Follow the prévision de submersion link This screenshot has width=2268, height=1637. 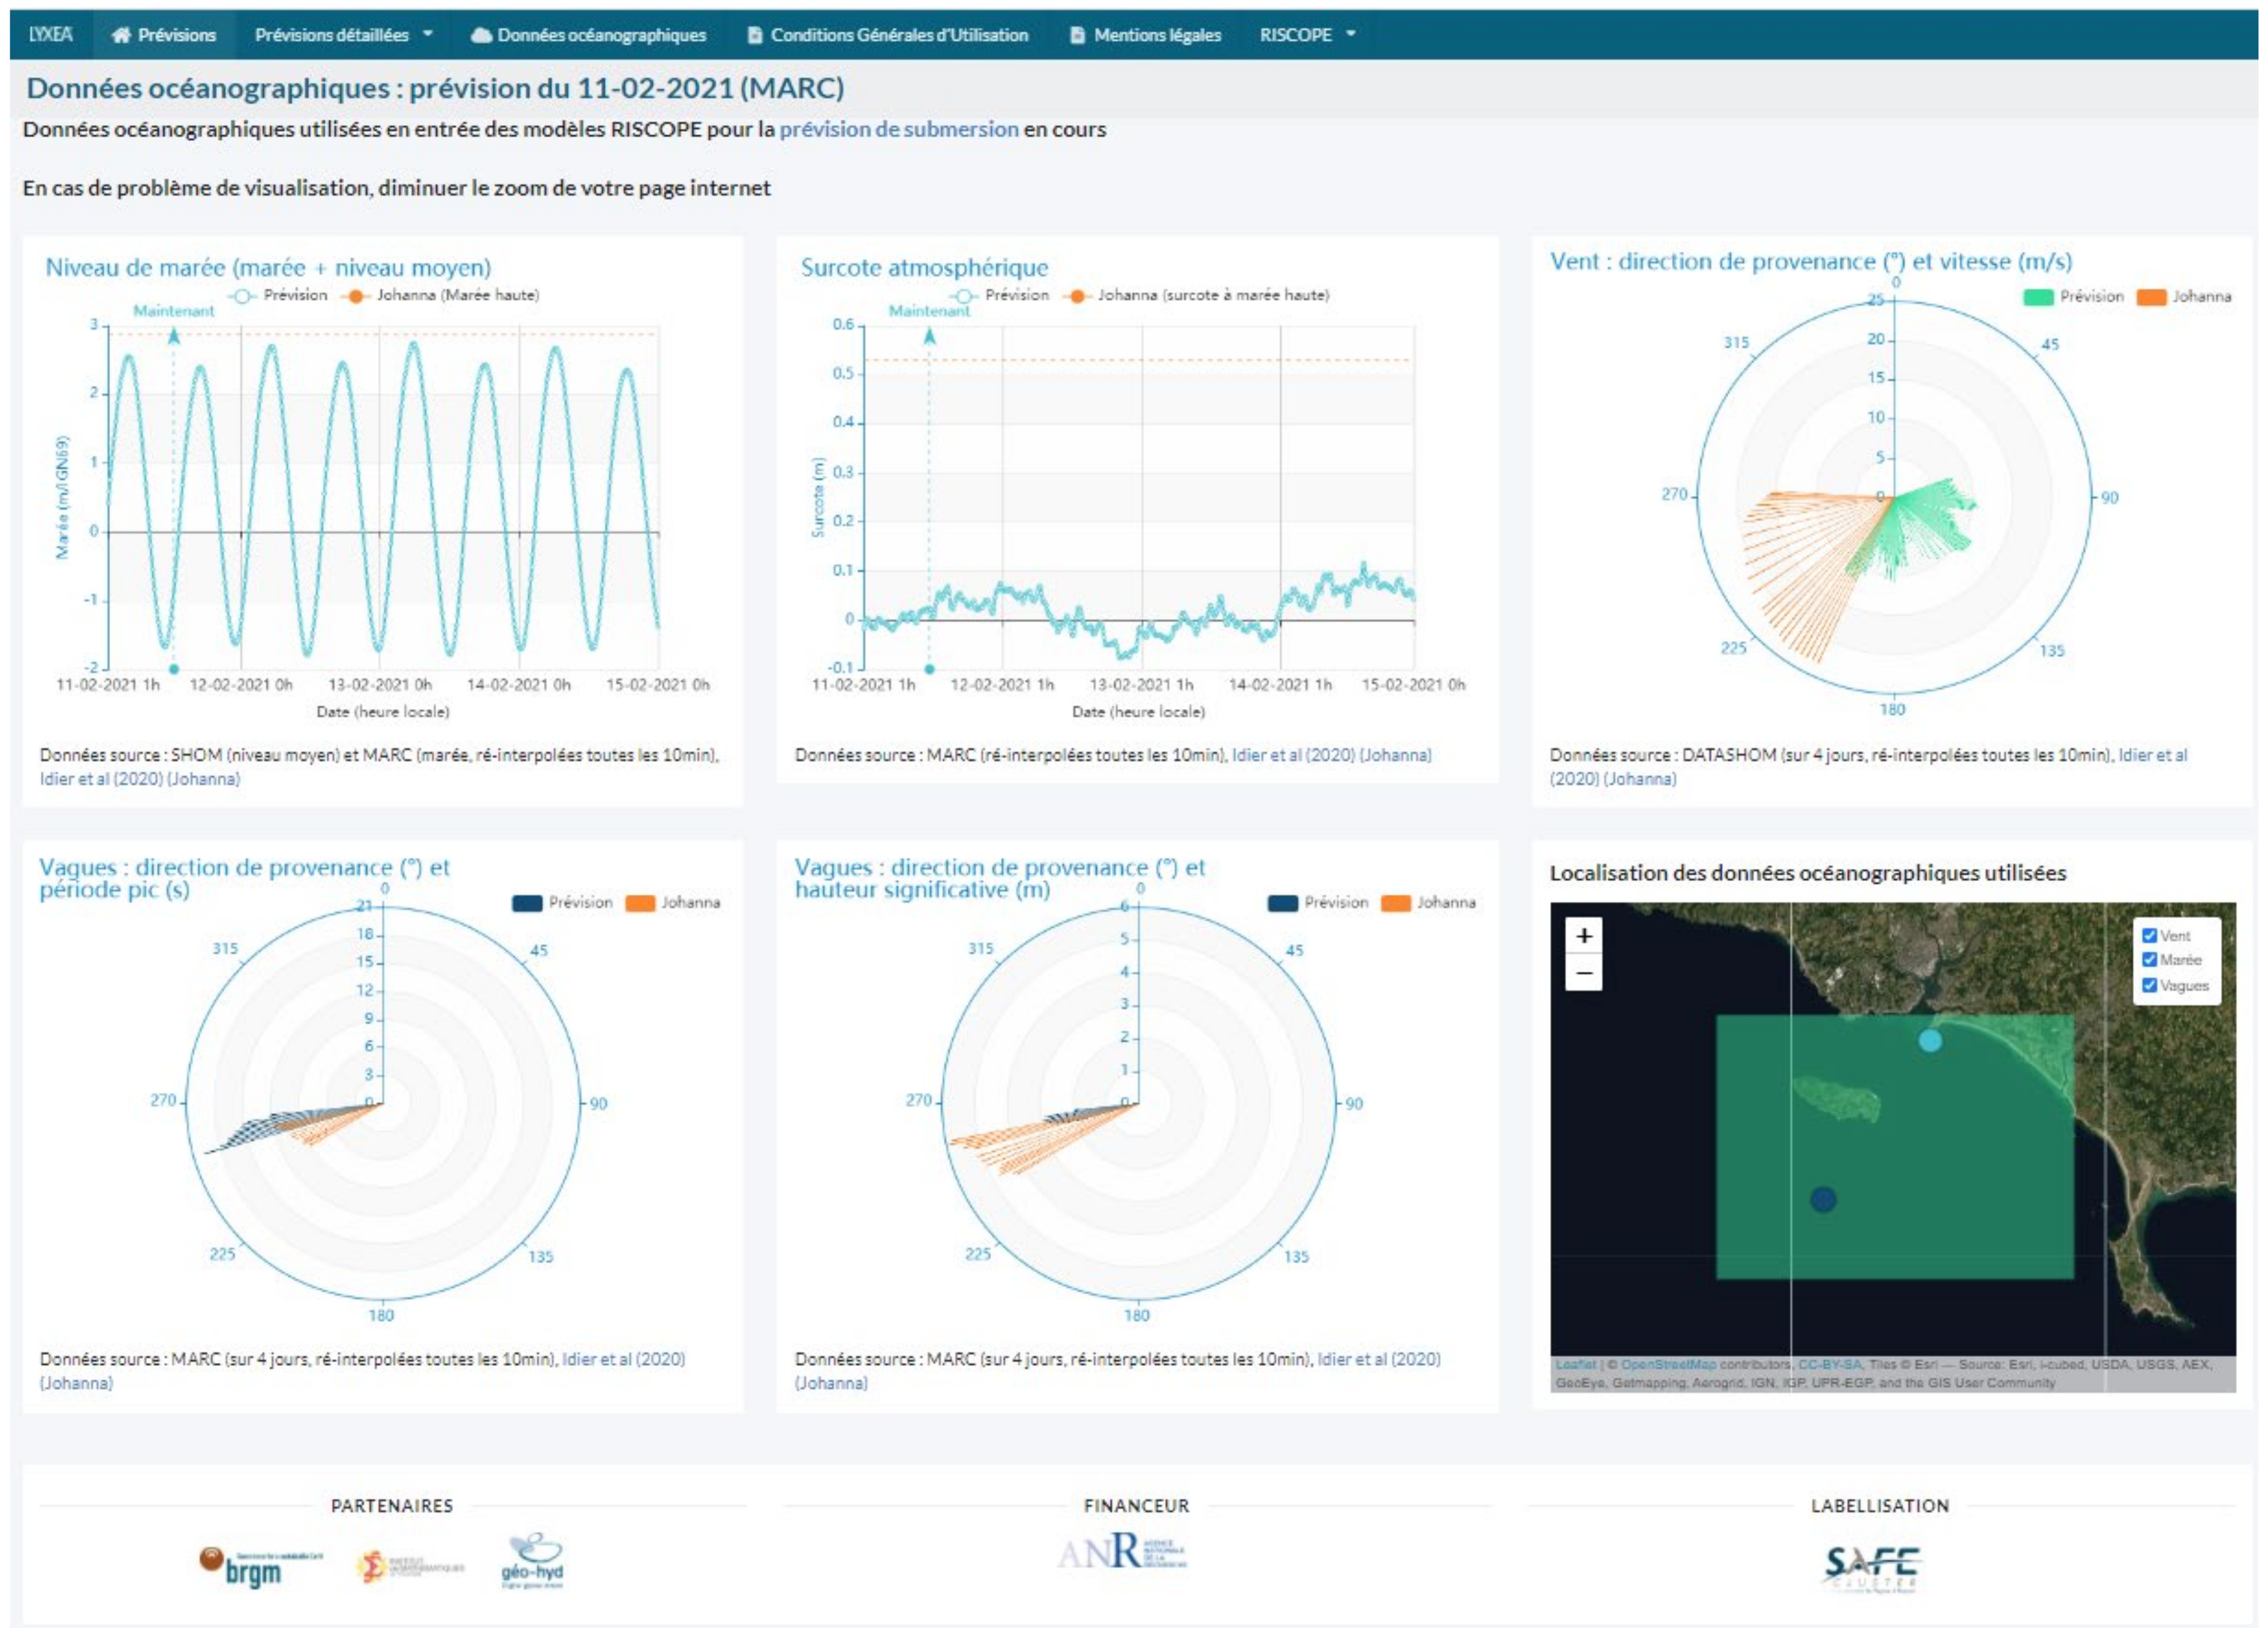pyautogui.click(x=898, y=129)
